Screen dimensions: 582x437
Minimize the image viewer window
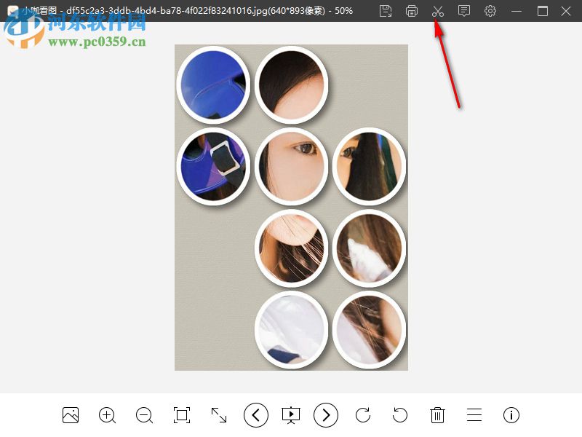(517, 11)
